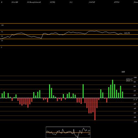Click the tallest green MR bar

click(113, 89)
